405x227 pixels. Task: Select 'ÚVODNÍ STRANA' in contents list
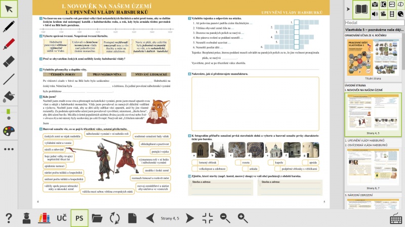[x=355, y=85]
